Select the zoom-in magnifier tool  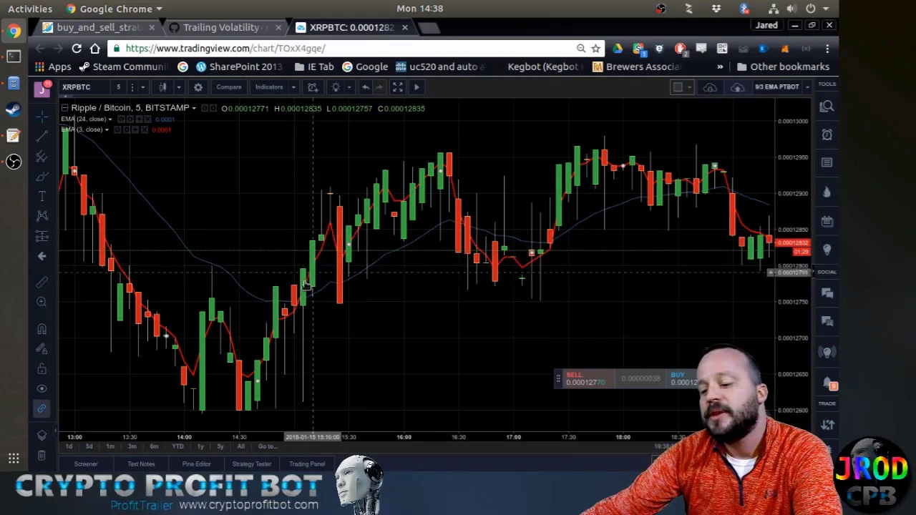pos(42,302)
